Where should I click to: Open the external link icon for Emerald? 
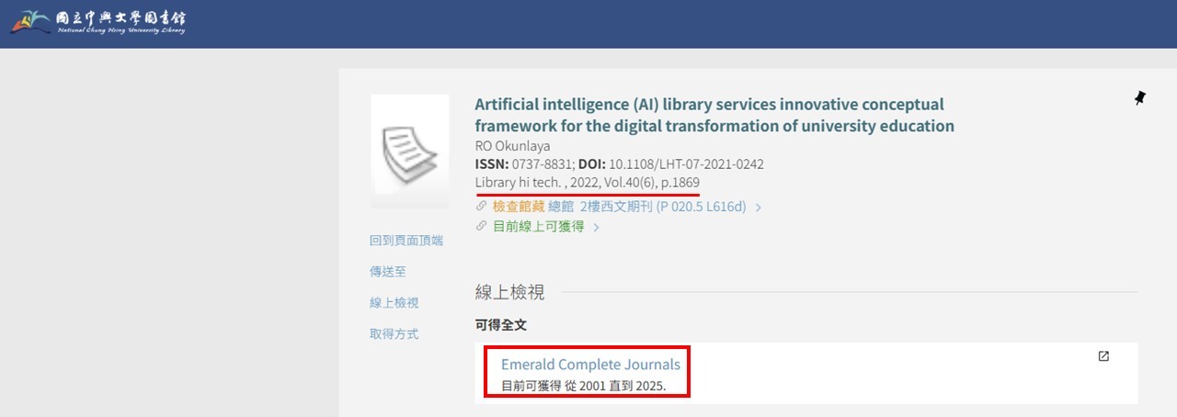[x=1103, y=356]
